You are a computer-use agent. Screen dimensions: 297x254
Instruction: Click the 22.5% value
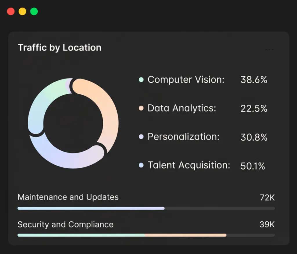[254, 109]
